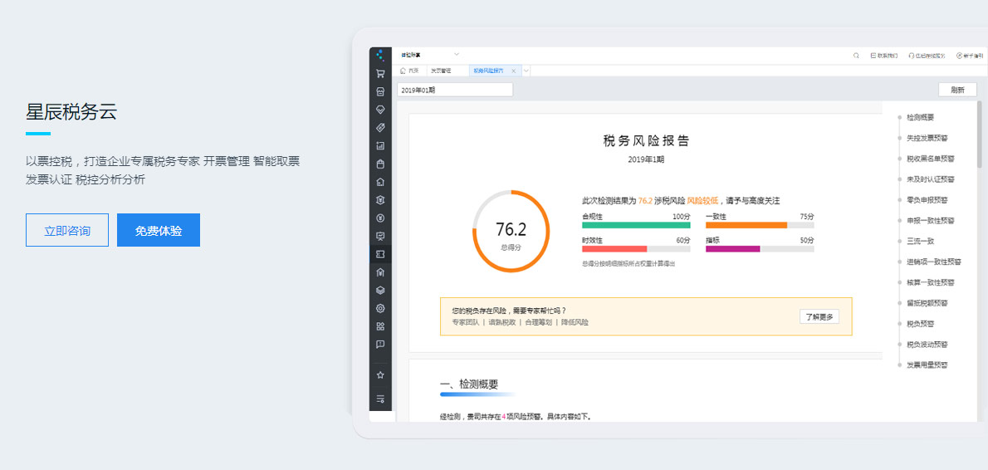Click the menu list icon at sidebar bottom

(x=380, y=399)
